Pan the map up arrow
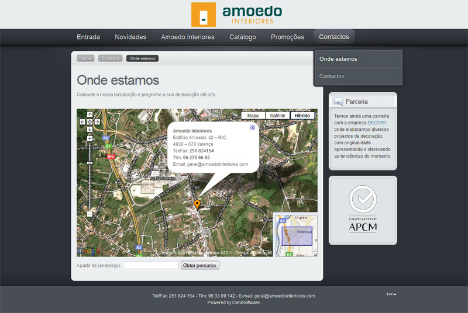The height and width of the screenshot is (313, 468). click(x=90, y=114)
